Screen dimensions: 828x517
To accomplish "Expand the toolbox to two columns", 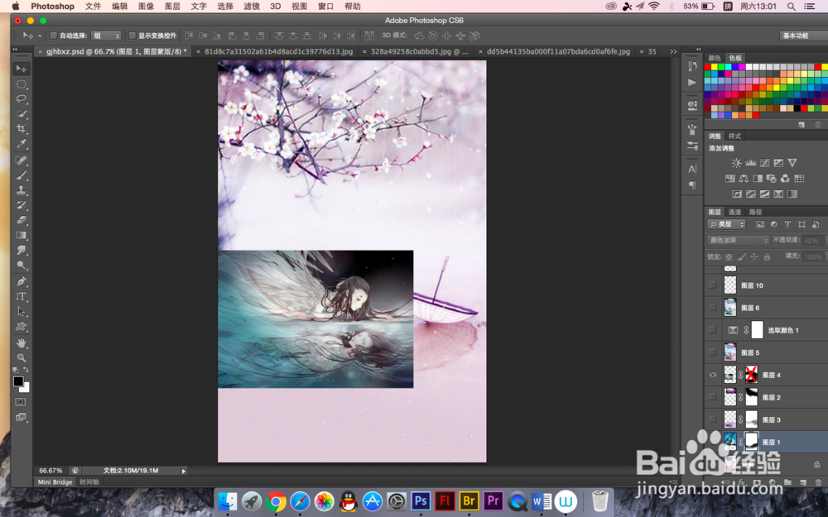I will pos(15,49).
